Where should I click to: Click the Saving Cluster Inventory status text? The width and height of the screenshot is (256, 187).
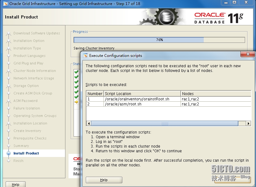point(94,48)
